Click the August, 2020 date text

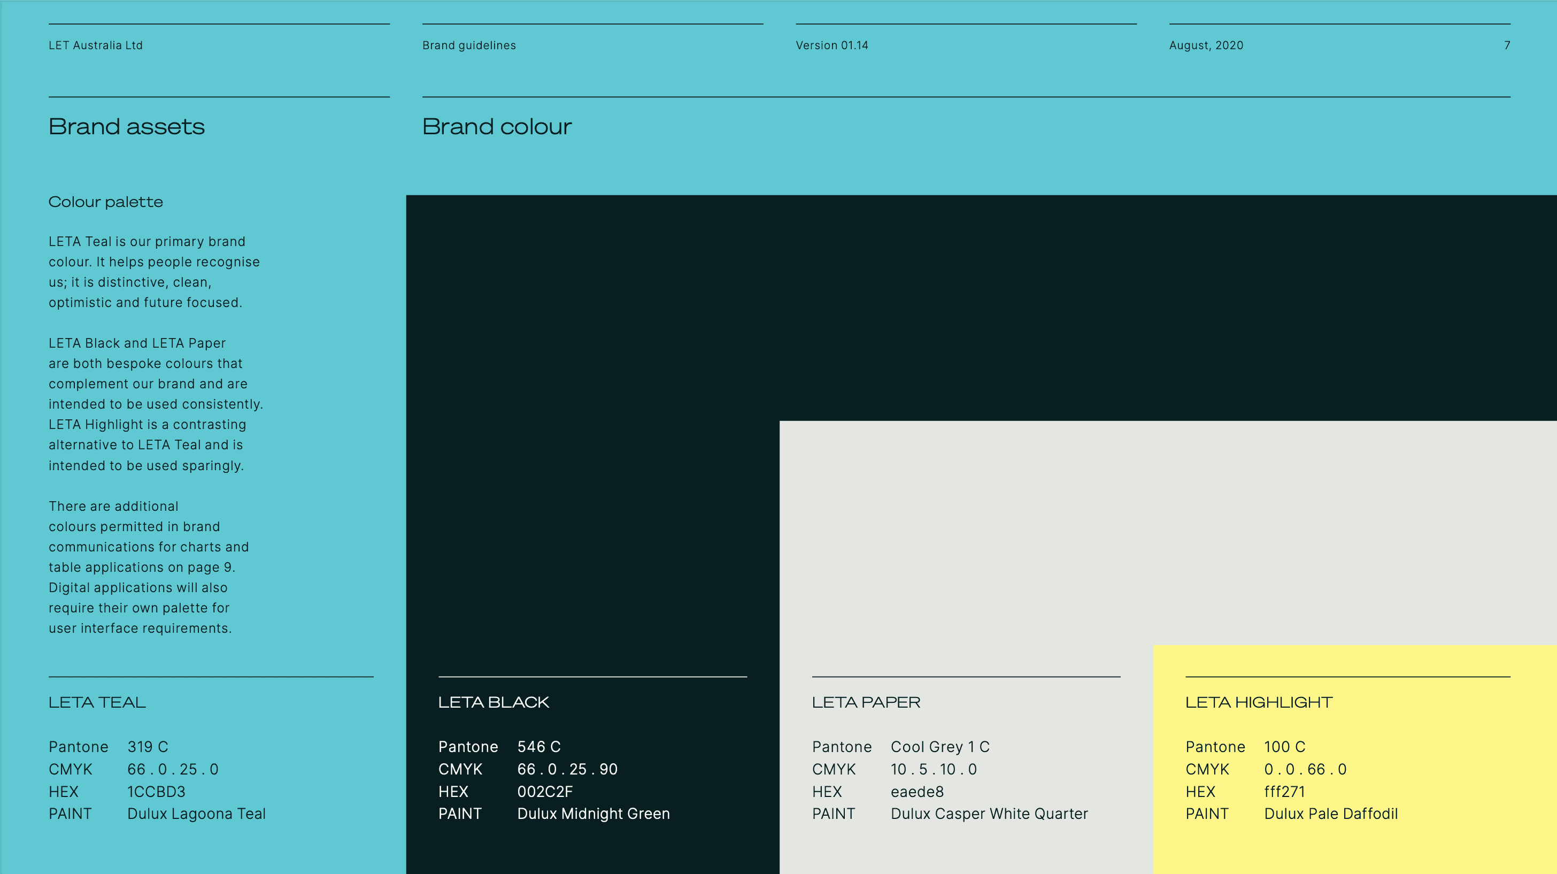[1206, 45]
